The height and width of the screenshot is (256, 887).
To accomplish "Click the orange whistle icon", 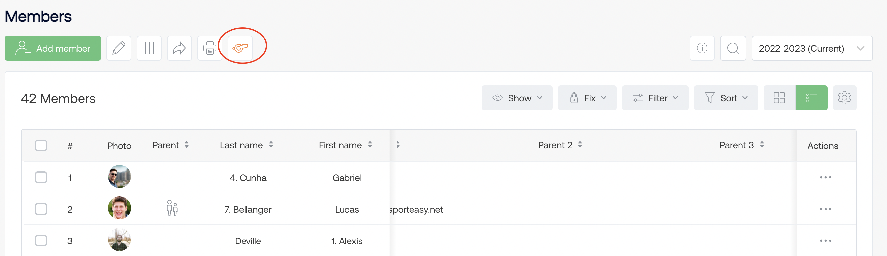I will [x=240, y=48].
